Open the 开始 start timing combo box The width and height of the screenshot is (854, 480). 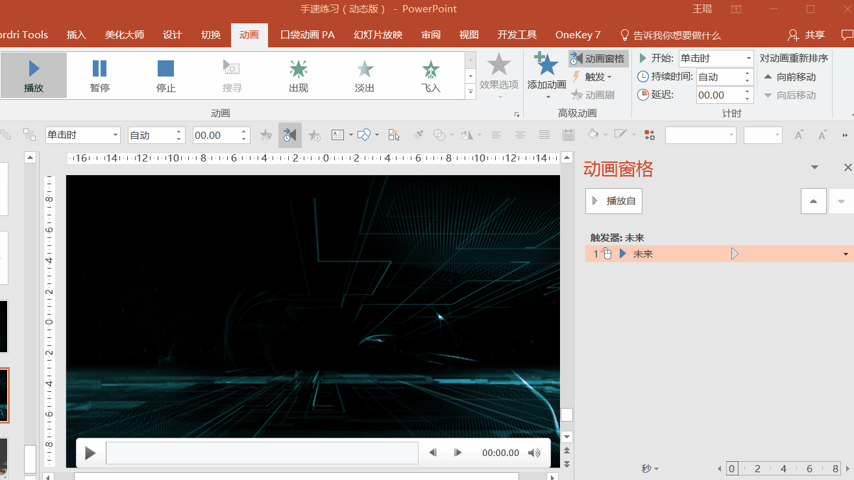716,58
